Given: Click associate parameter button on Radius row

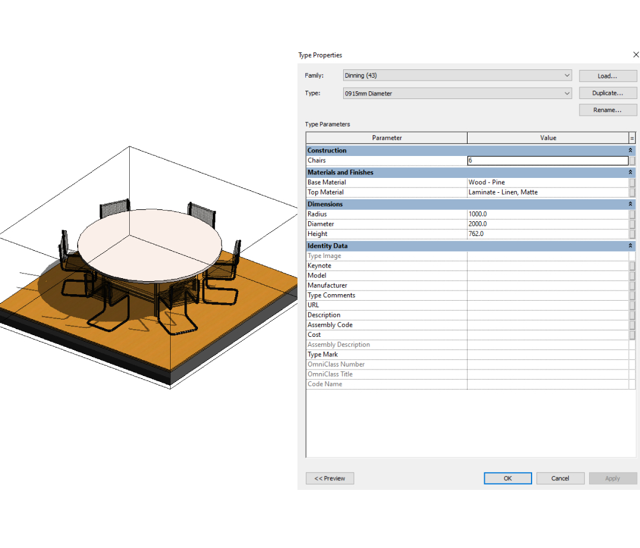Looking at the screenshot, I should [x=632, y=214].
